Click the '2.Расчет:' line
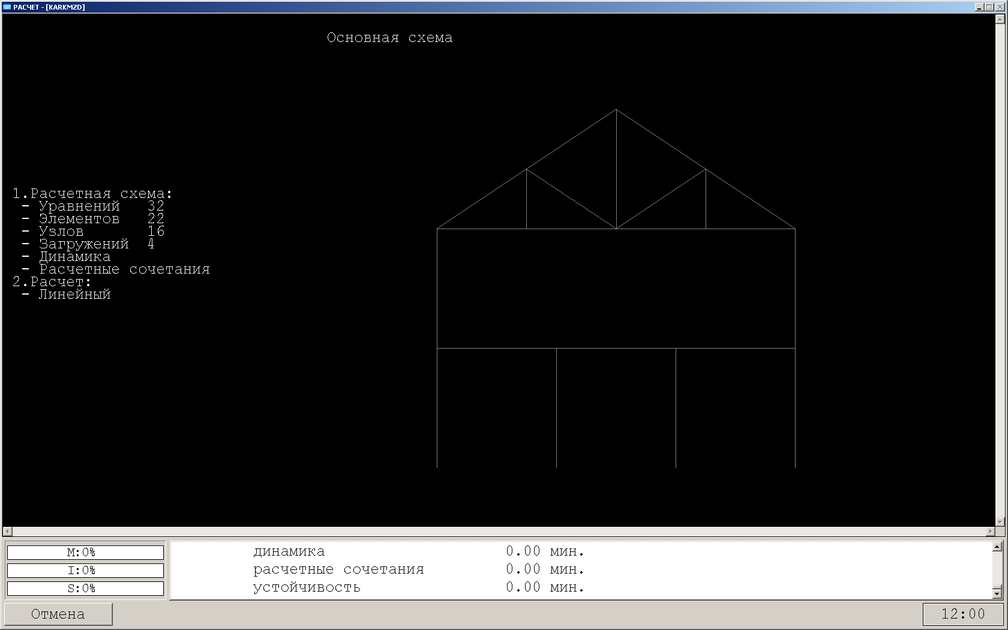Viewport: 1008px width, 630px height. [x=52, y=282]
